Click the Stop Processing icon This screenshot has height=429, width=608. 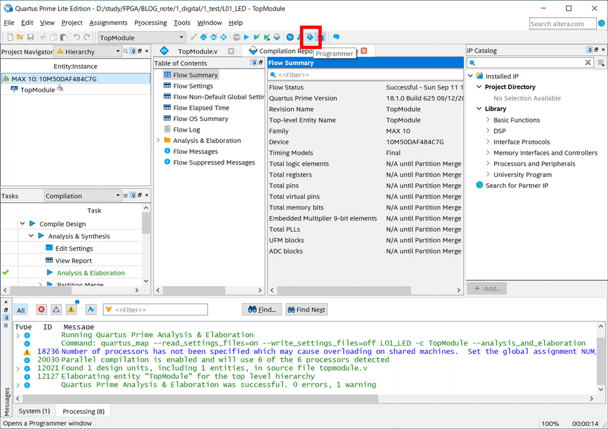[237, 37]
